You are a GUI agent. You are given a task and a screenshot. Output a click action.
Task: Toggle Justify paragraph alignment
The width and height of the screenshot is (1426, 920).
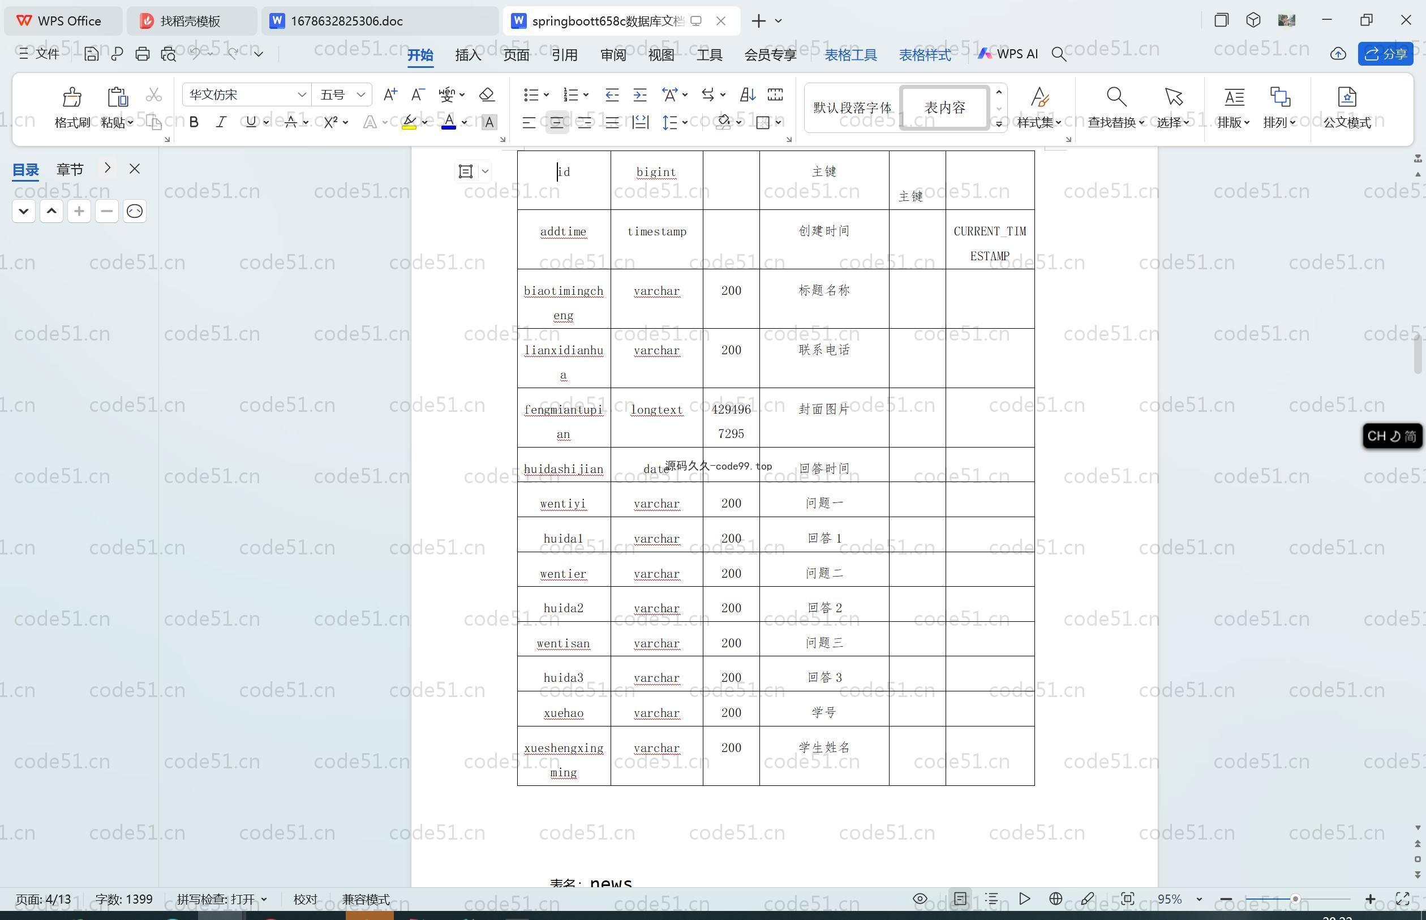[x=612, y=122]
